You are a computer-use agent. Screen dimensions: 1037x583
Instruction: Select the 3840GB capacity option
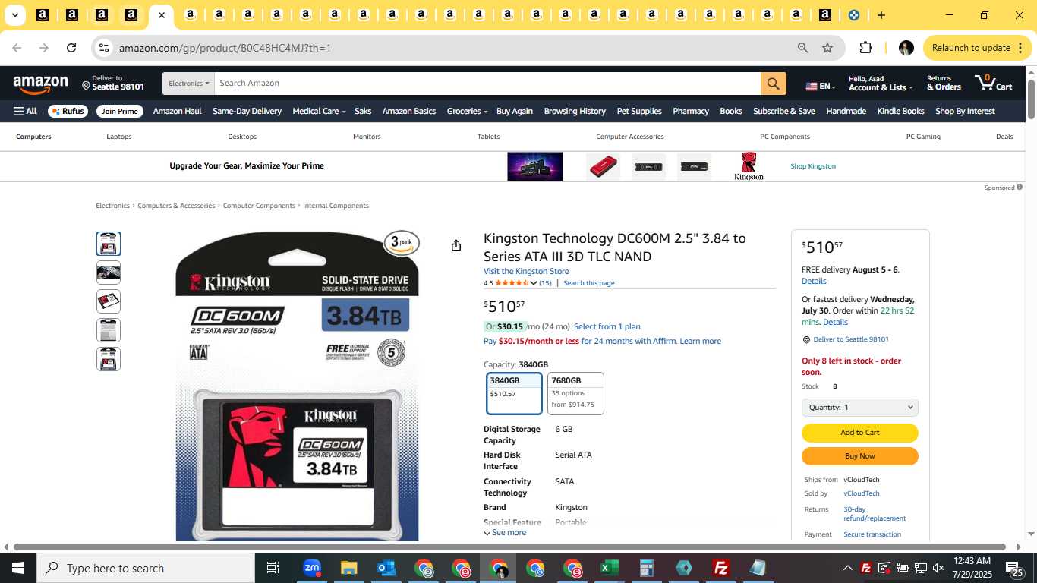point(515,393)
